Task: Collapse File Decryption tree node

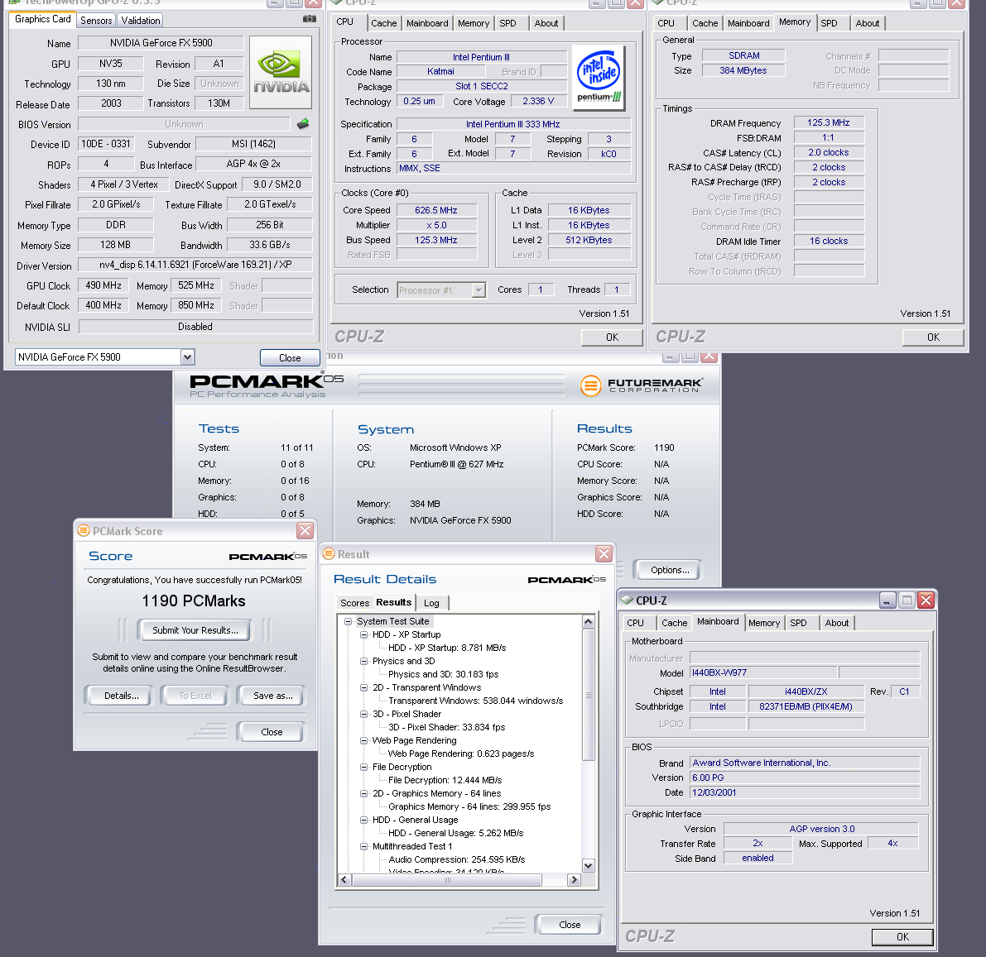Action: (x=363, y=767)
